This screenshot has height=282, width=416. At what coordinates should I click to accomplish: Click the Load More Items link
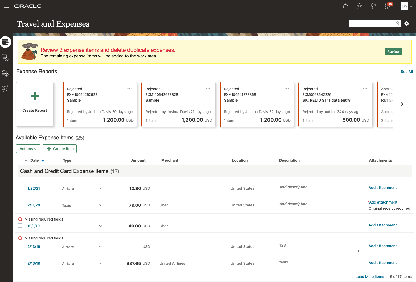370,277
